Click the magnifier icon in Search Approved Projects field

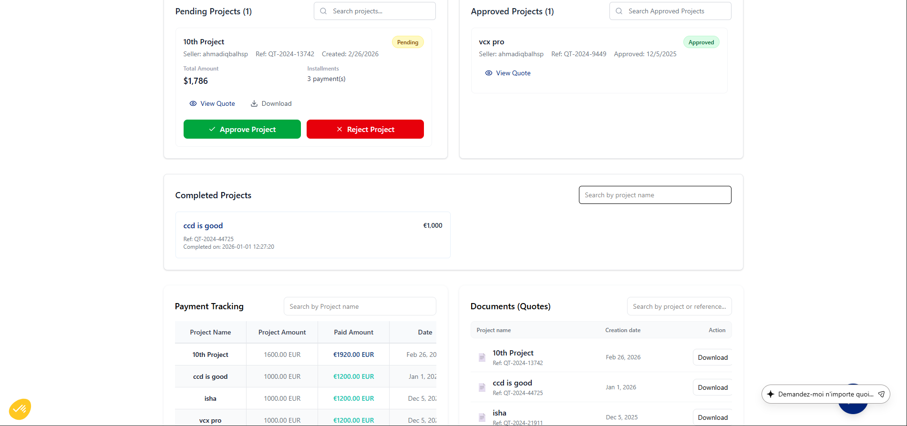click(x=619, y=11)
